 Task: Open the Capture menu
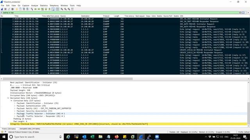click(26, 5)
